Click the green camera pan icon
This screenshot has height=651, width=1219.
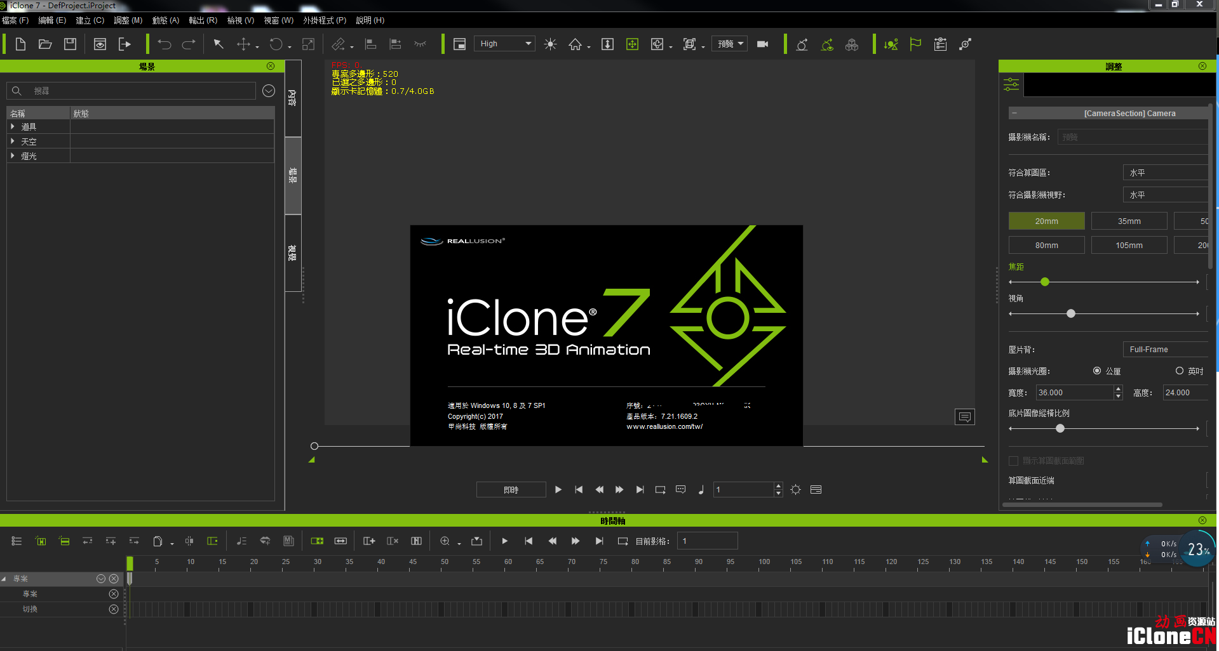click(632, 44)
